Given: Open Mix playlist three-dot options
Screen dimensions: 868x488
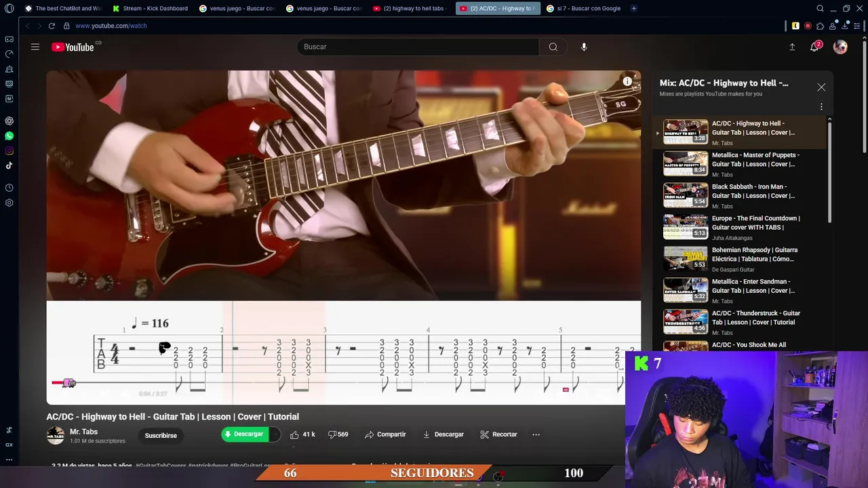Looking at the screenshot, I should [x=821, y=106].
